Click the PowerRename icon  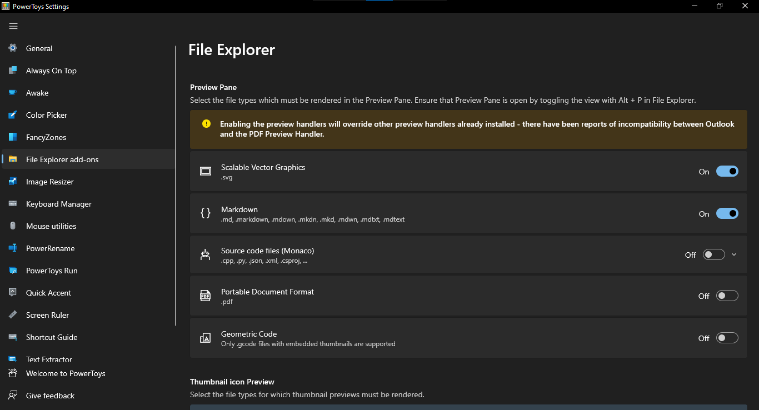click(13, 248)
